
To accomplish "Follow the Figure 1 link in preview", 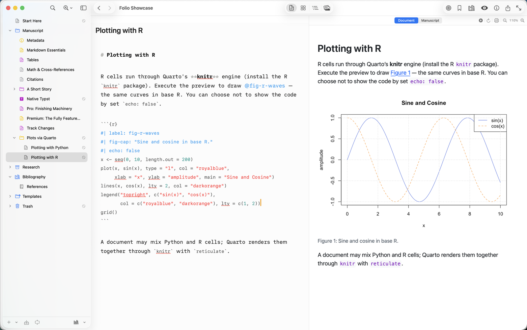I will [401, 73].
